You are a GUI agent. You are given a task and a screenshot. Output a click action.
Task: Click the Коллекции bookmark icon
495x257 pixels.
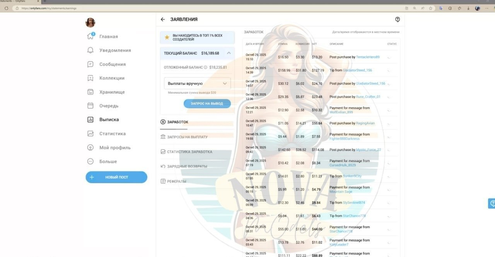[90, 78]
